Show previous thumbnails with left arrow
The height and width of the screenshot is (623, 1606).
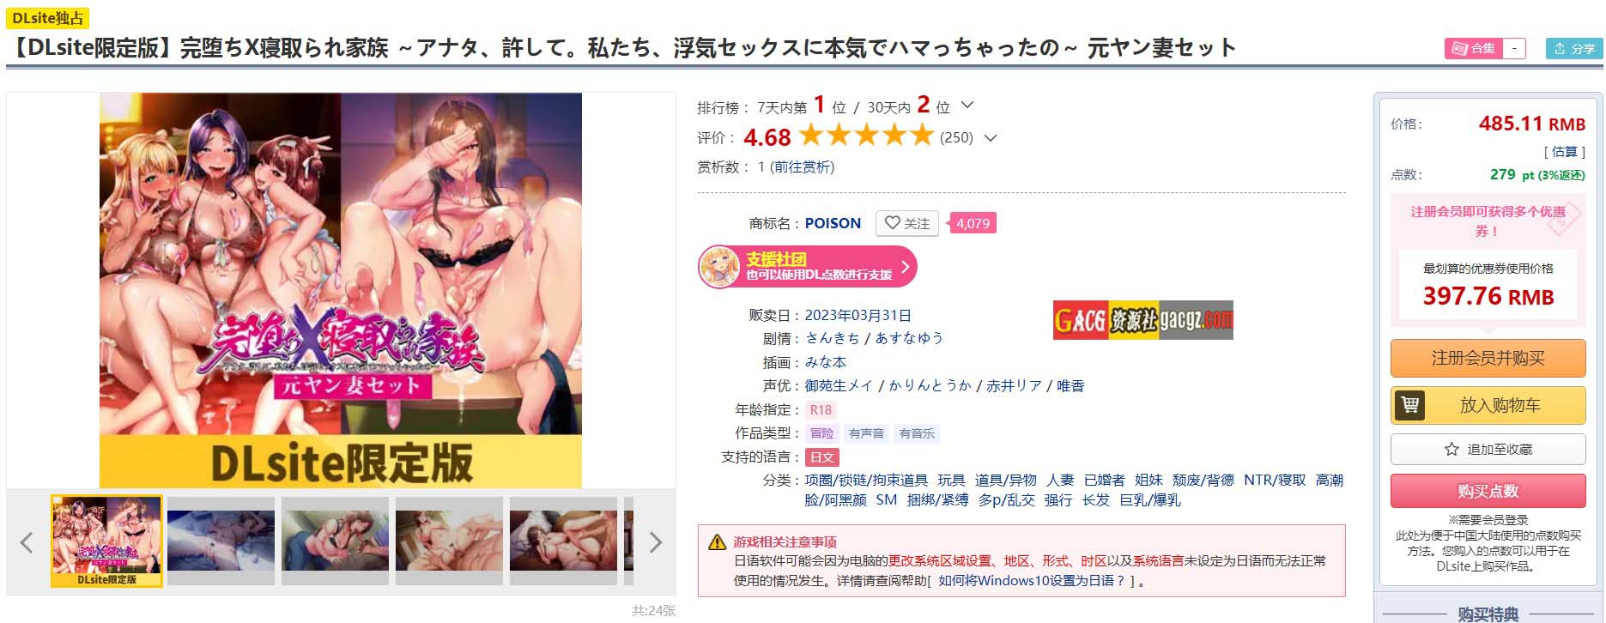(27, 542)
